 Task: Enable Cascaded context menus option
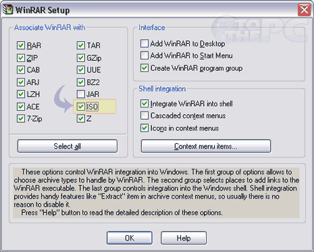tap(145, 116)
